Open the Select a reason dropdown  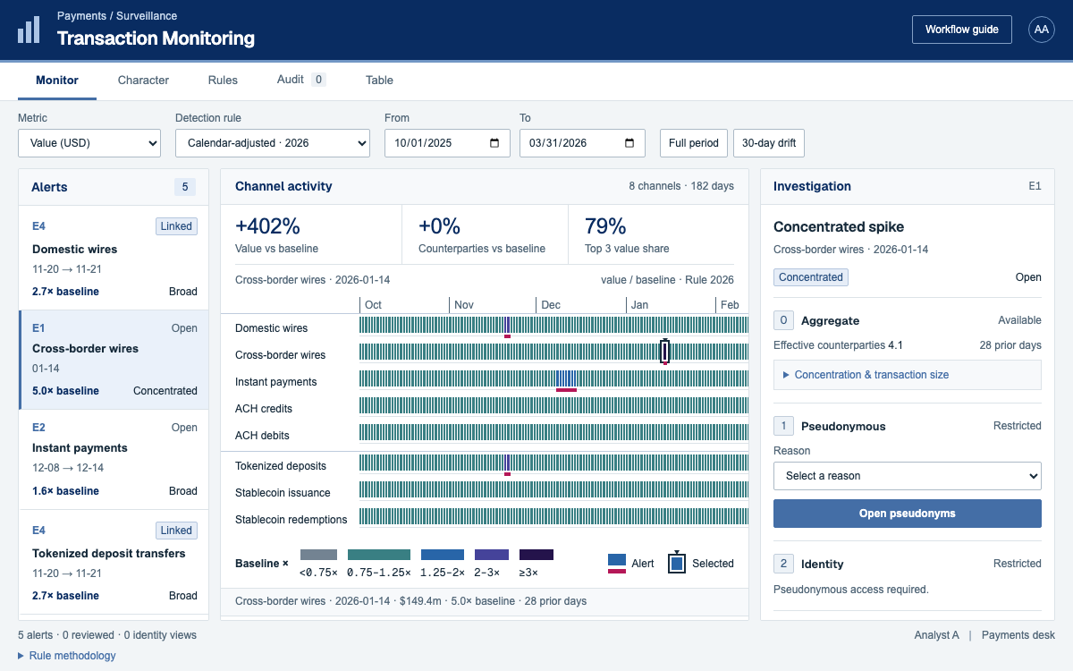click(908, 476)
